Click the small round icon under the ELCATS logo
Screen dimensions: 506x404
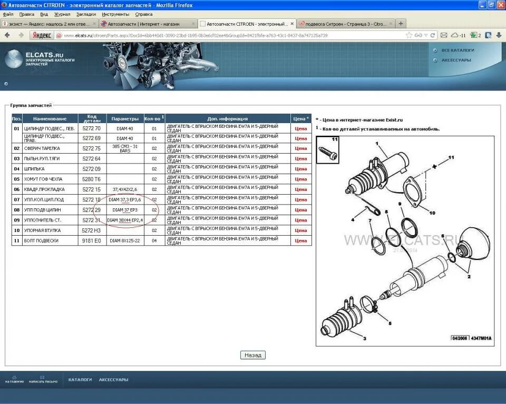pyautogui.click(x=6, y=84)
